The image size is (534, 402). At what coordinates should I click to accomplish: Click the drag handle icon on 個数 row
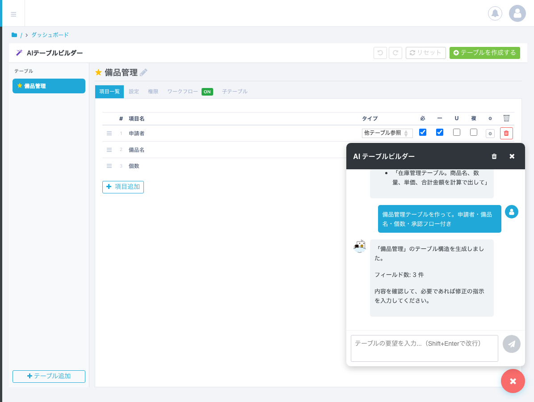pyautogui.click(x=109, y=166)
